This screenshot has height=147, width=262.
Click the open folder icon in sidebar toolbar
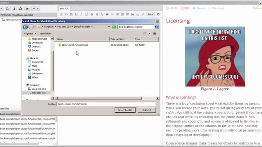[x=8, y=9]
